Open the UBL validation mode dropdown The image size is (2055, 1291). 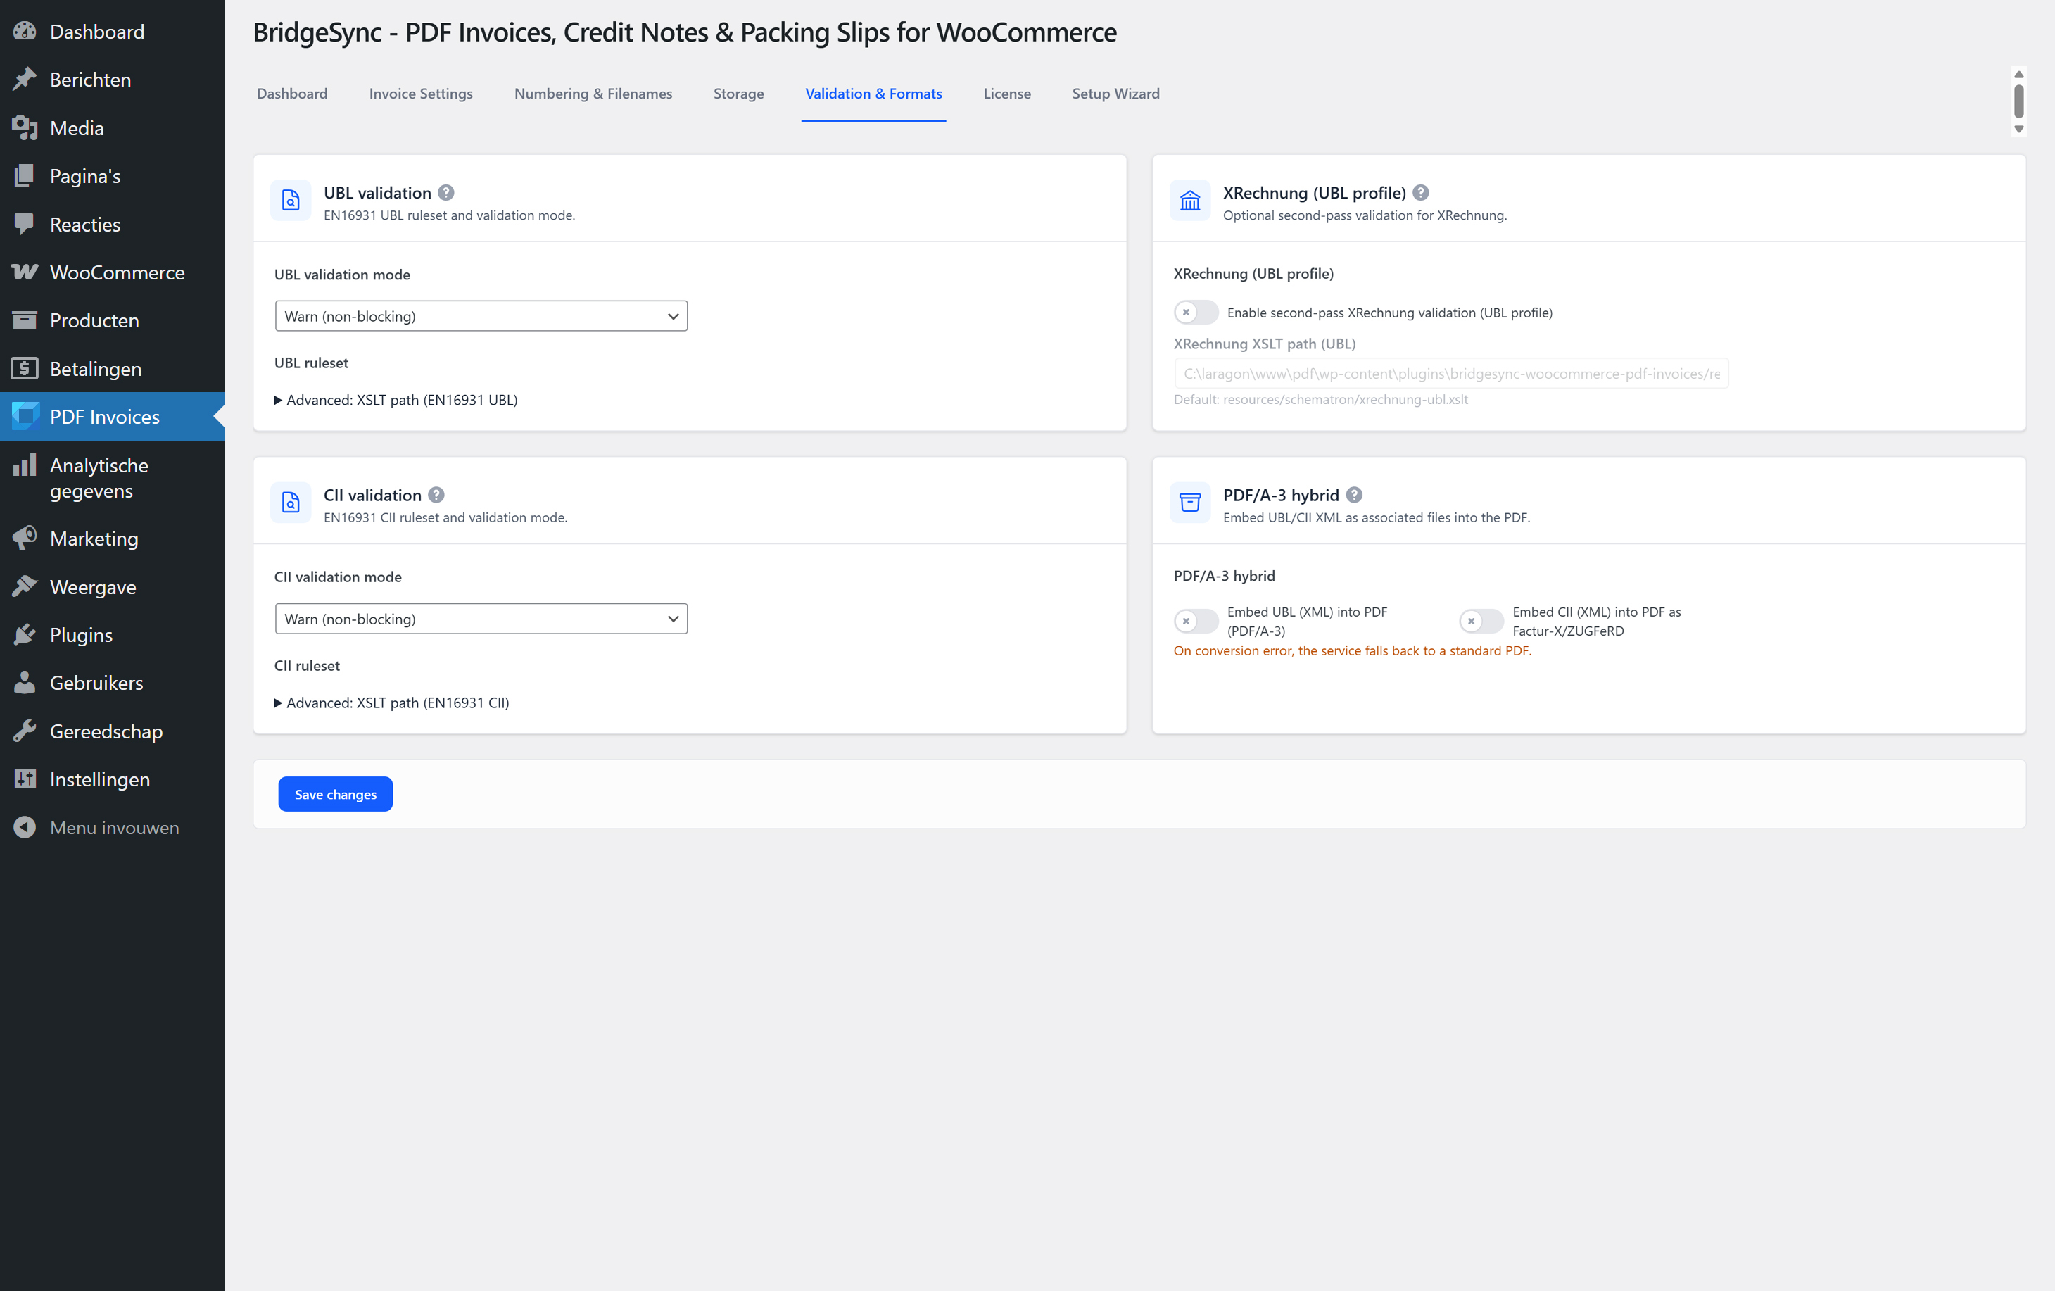(x=481, y=316)
